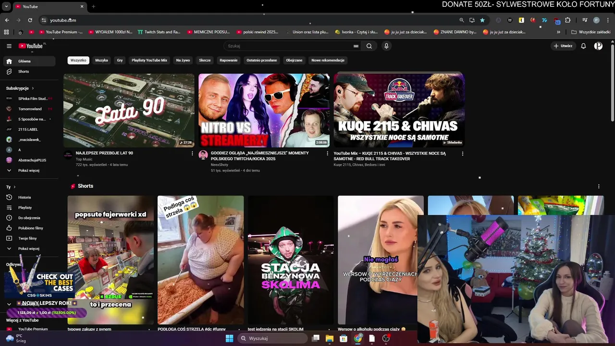Screen dimensions: 615x346
Task: Click the YouTube logo
Action: tap(31, 46)
